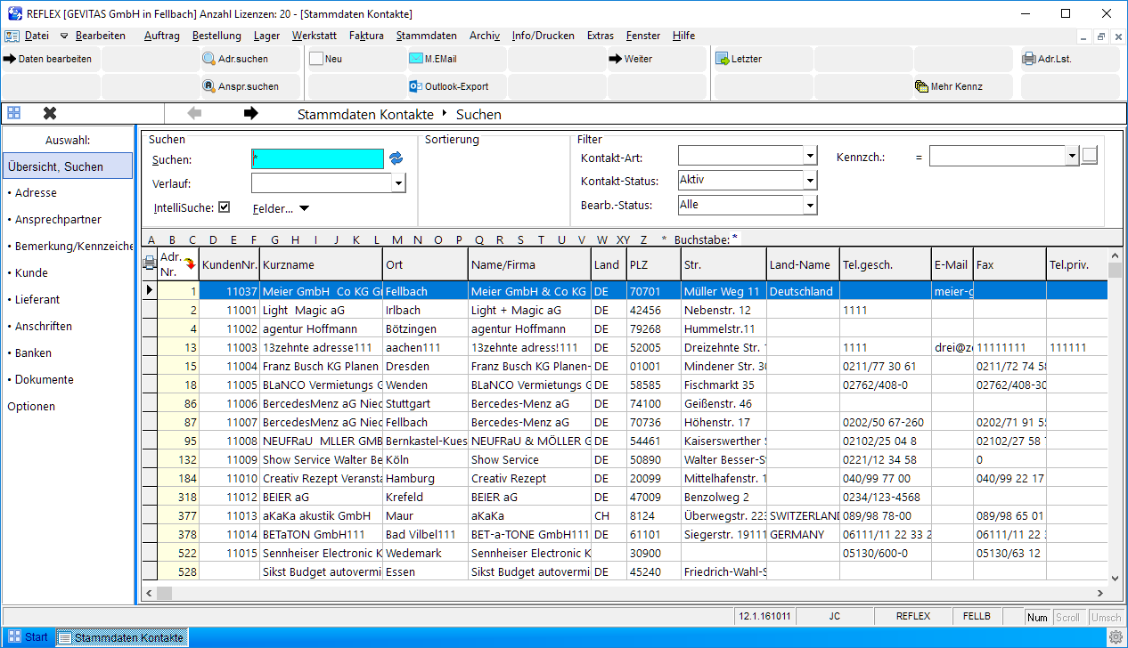1128x648 pixels.
Task: Open the Bearbeiten menu
Action: [x=101, y=36]
